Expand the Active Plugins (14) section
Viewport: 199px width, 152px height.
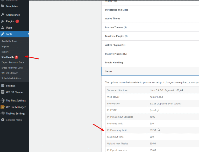[115, 45]
